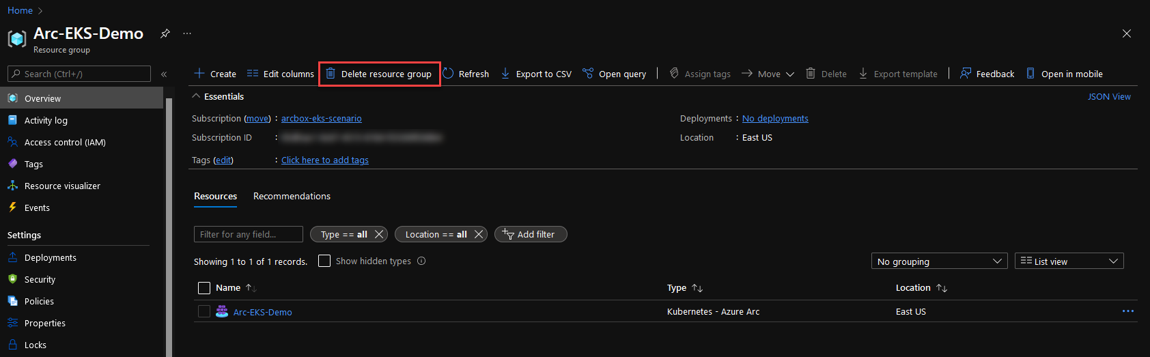Open query in Resource Graph
Image resolution: width=1150 pixels, height=357 pixels.
click(614, 74)
